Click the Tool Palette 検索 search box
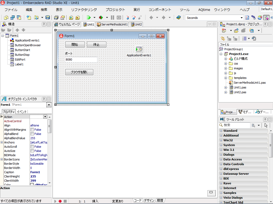 [234, 125]
